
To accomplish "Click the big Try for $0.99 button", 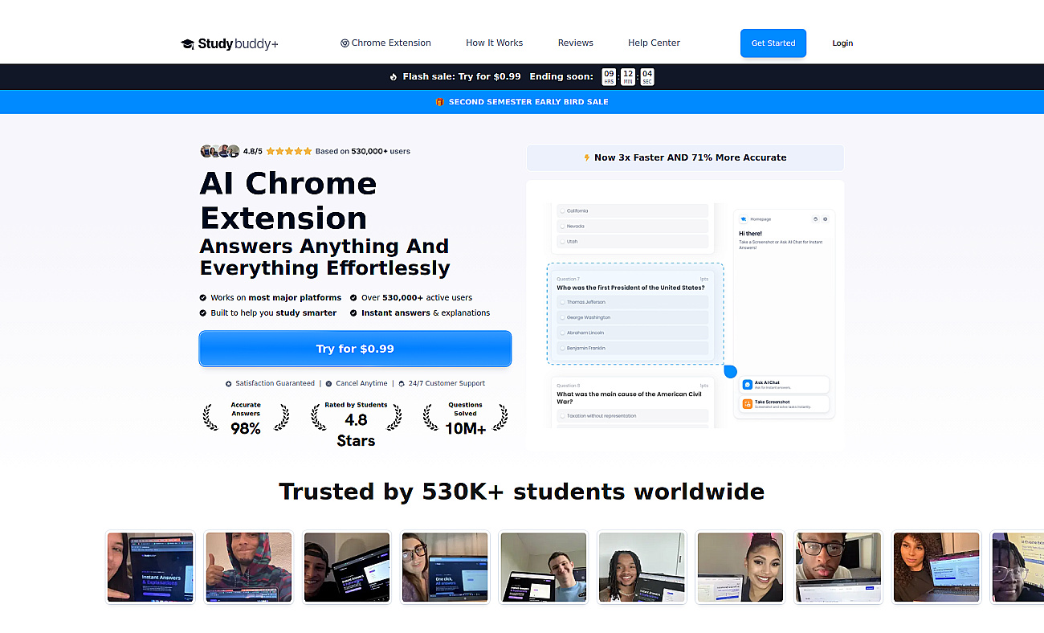I will click(x=355, y=349).
